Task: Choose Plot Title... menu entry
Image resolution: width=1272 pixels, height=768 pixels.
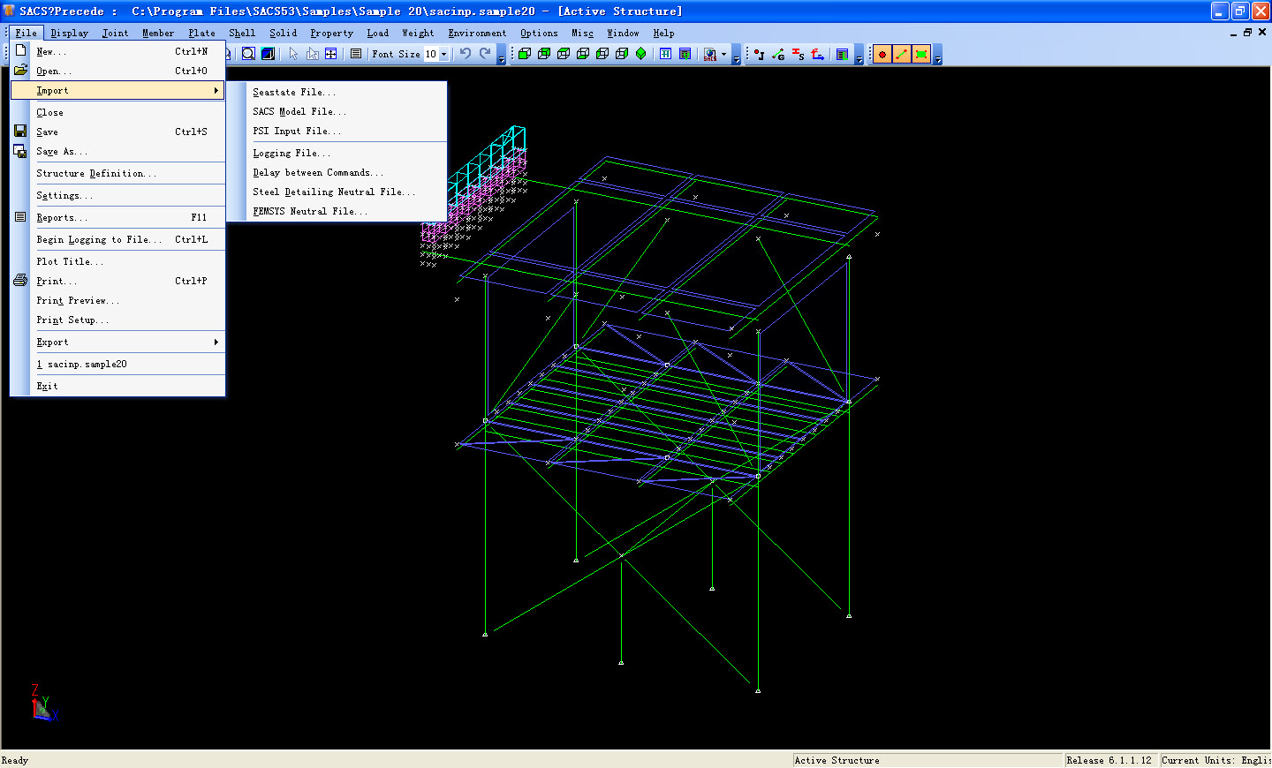Action: pyautogui.click(x=118, y=261)
